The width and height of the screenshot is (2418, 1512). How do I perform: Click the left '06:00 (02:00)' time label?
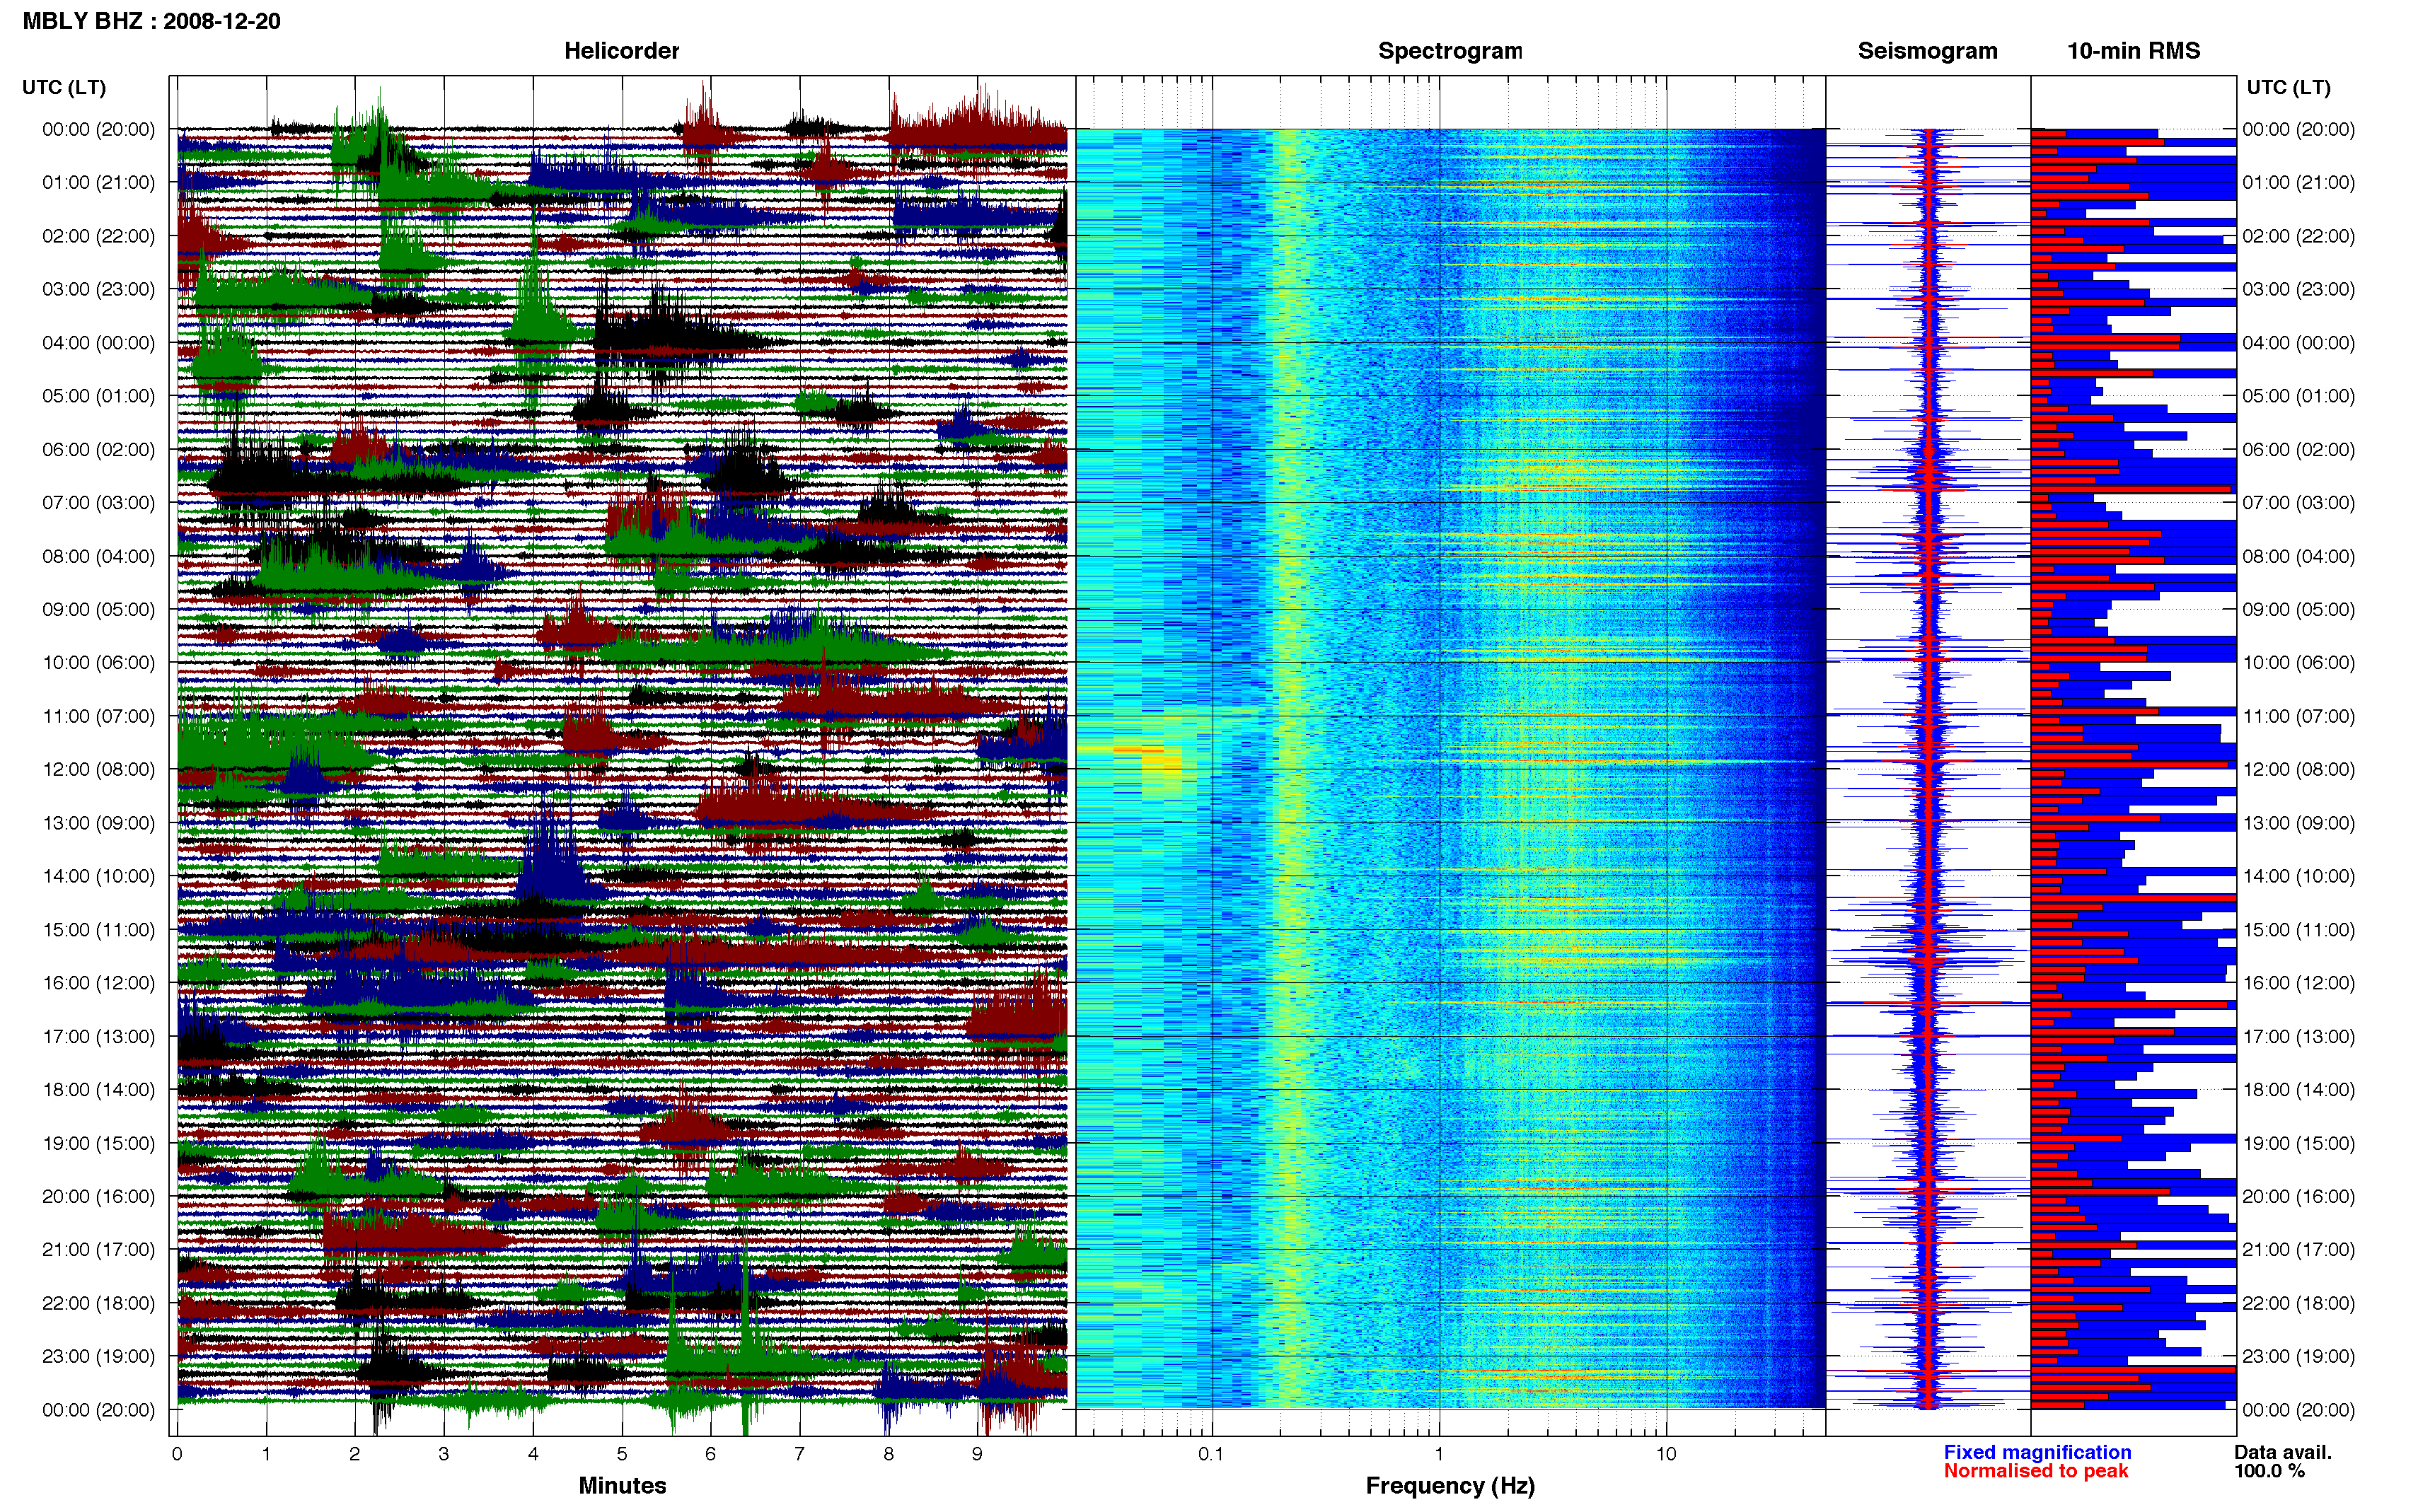click(98, 449)
